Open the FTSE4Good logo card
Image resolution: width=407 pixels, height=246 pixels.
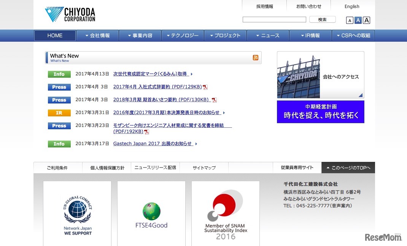pyautogui.click(x=151, y=214)
